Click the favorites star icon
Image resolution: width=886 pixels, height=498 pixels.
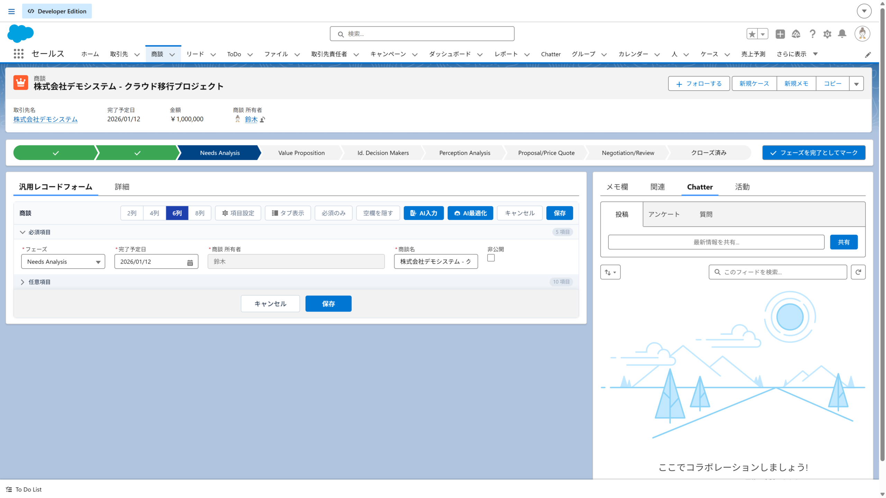tap(752, 34)
